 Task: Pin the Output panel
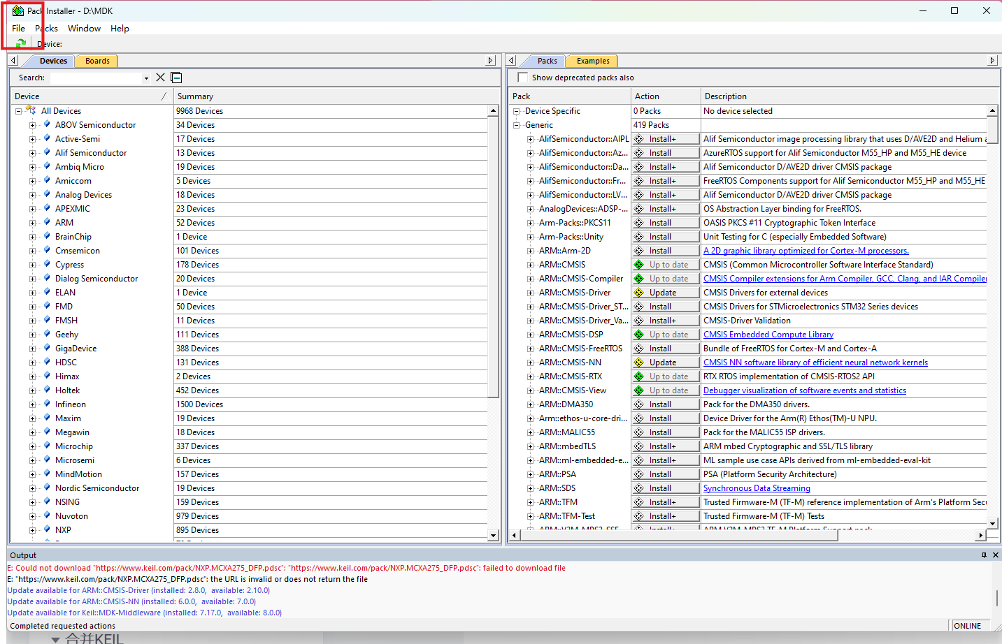tap(984, 555)
